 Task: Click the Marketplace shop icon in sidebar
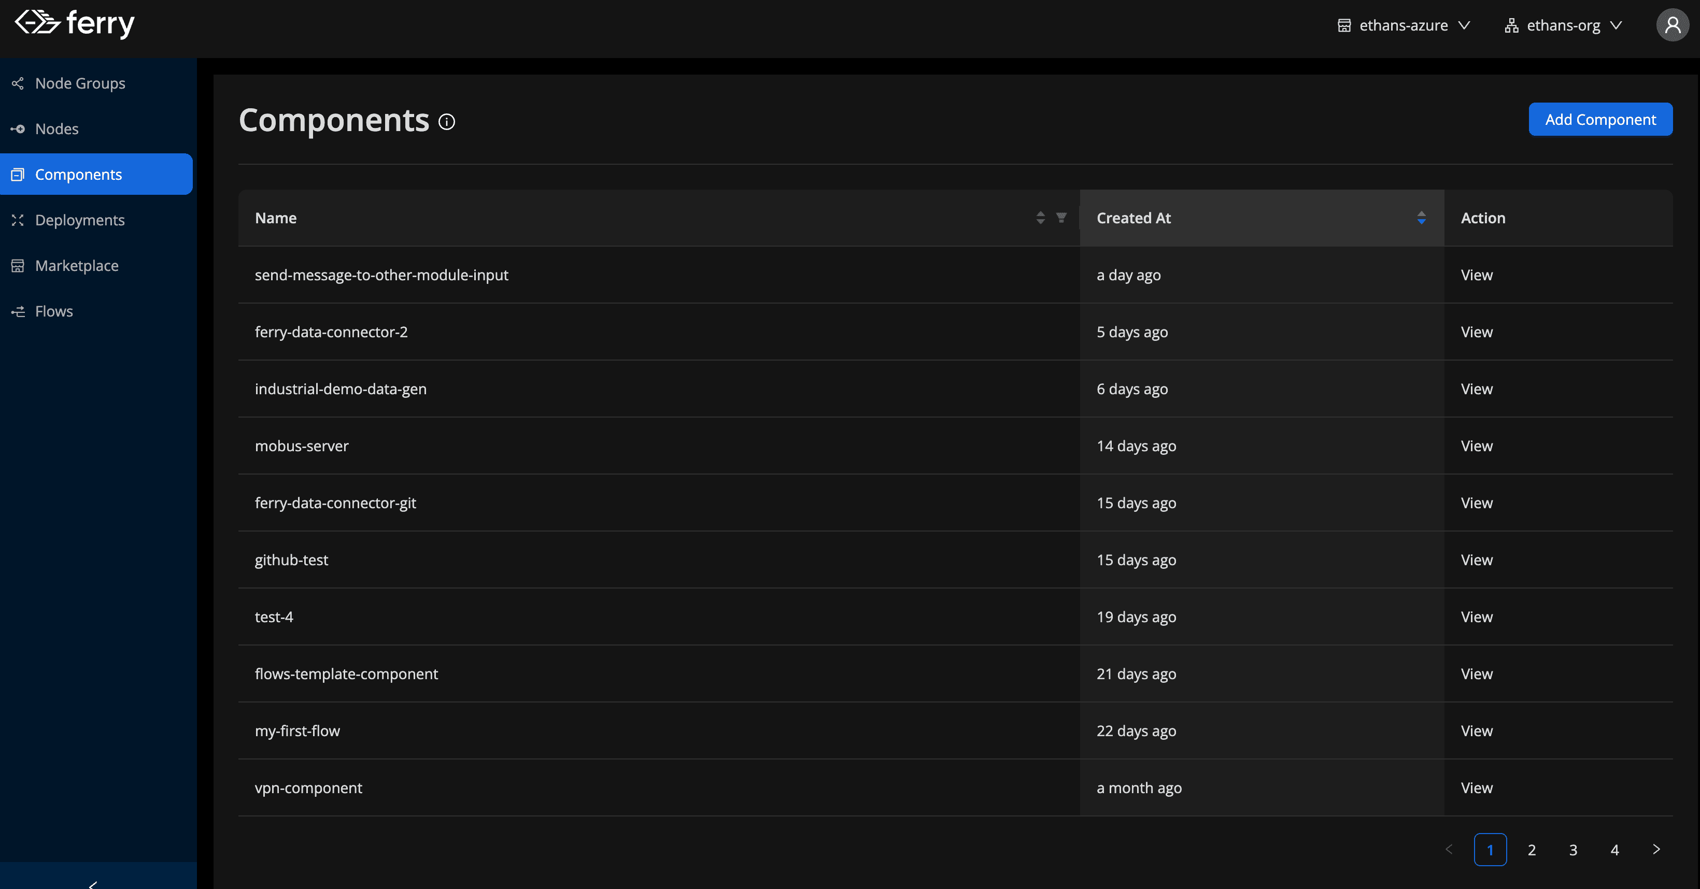click(x=18, y=265)
